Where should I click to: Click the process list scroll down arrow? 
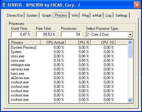coord(130,100)
